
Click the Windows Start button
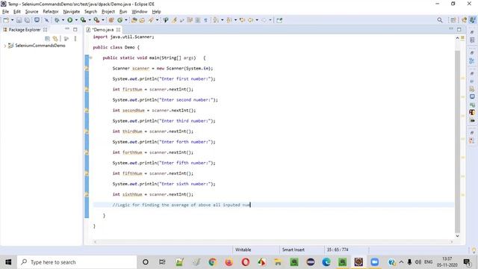[8, 262]
